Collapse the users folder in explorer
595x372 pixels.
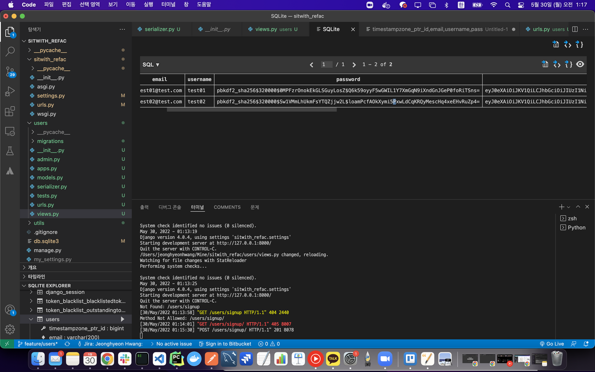pos(30,123)
